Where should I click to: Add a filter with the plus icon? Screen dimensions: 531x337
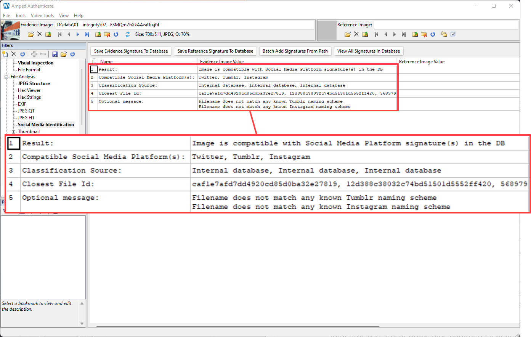[34, 54]
